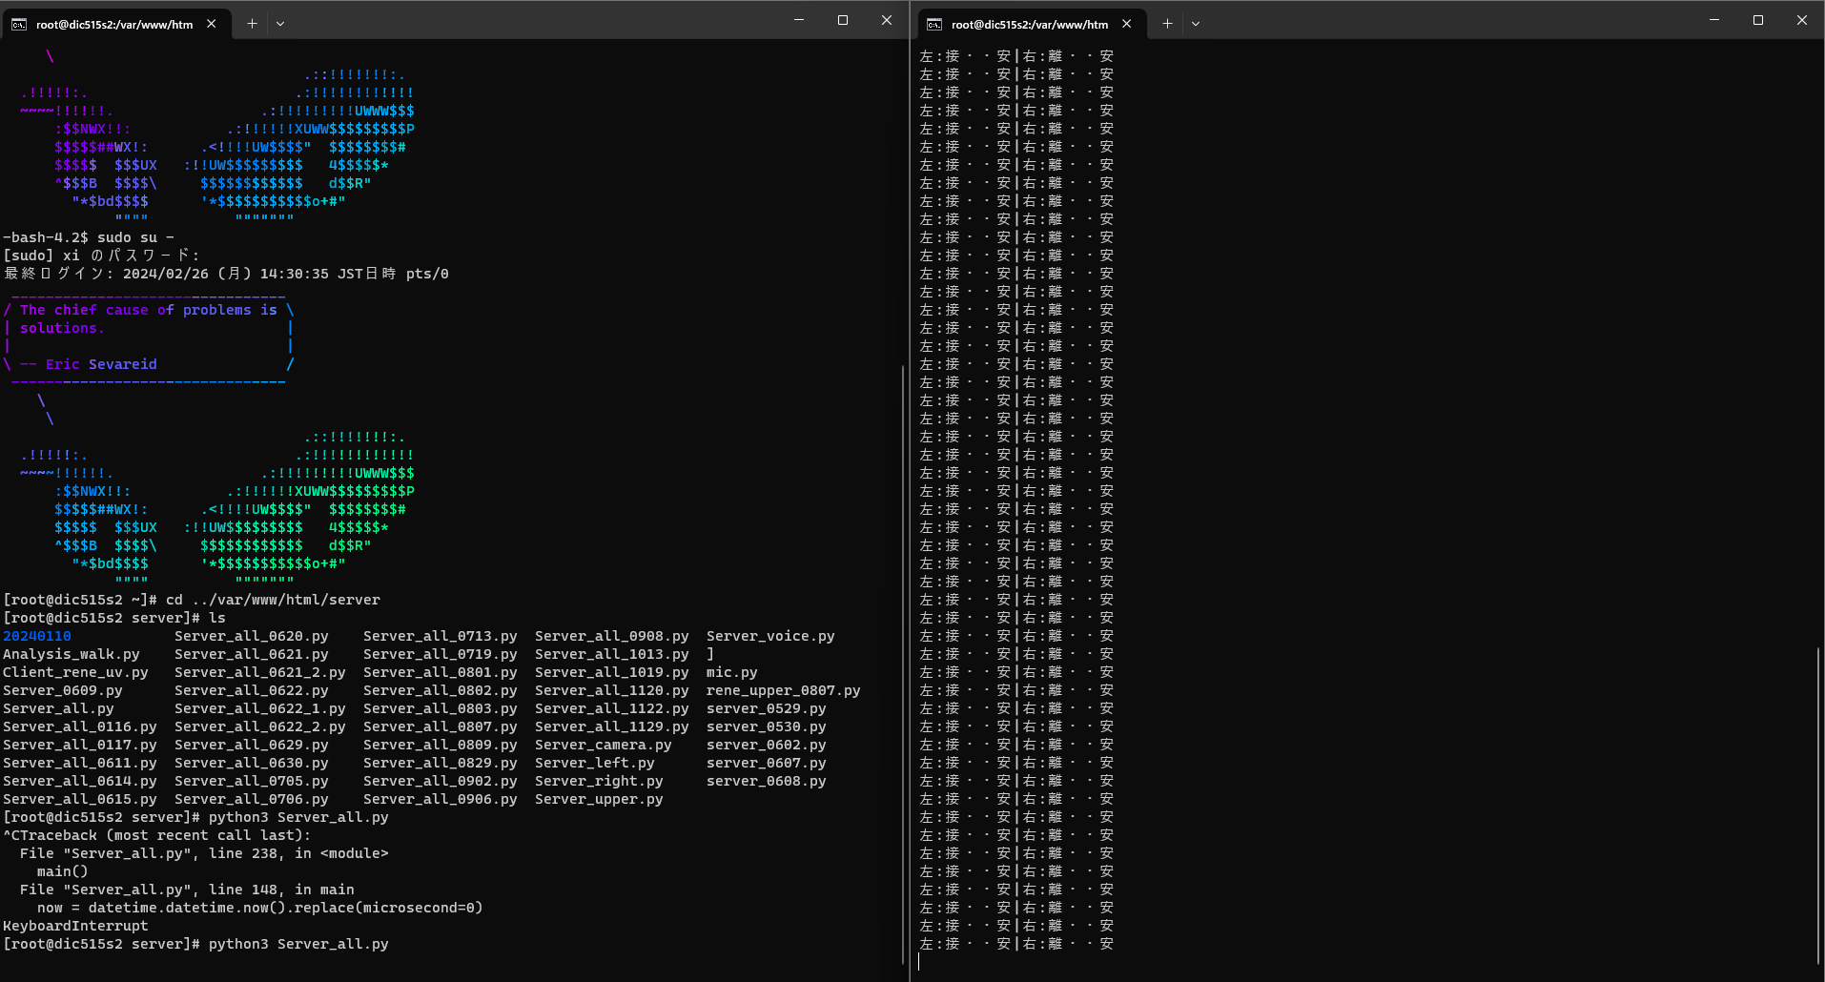Image resolution: width=1825 pixels, height=982 pixels.
Task: Select left window's root@dic515s2 tab title
Action: [114, 25]
